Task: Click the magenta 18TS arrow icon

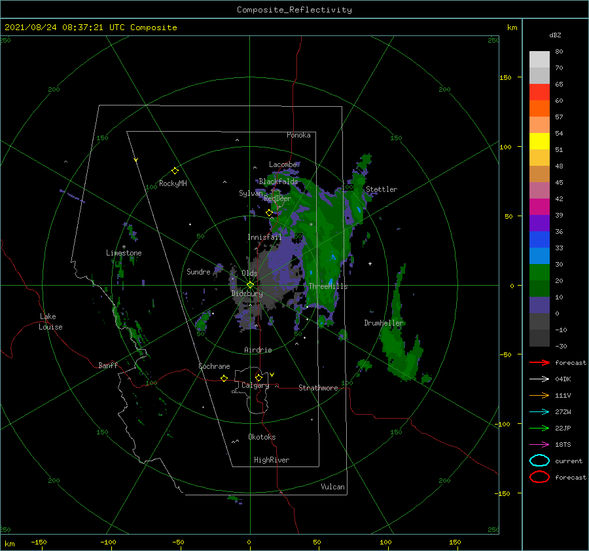Action: click(539, 445)
